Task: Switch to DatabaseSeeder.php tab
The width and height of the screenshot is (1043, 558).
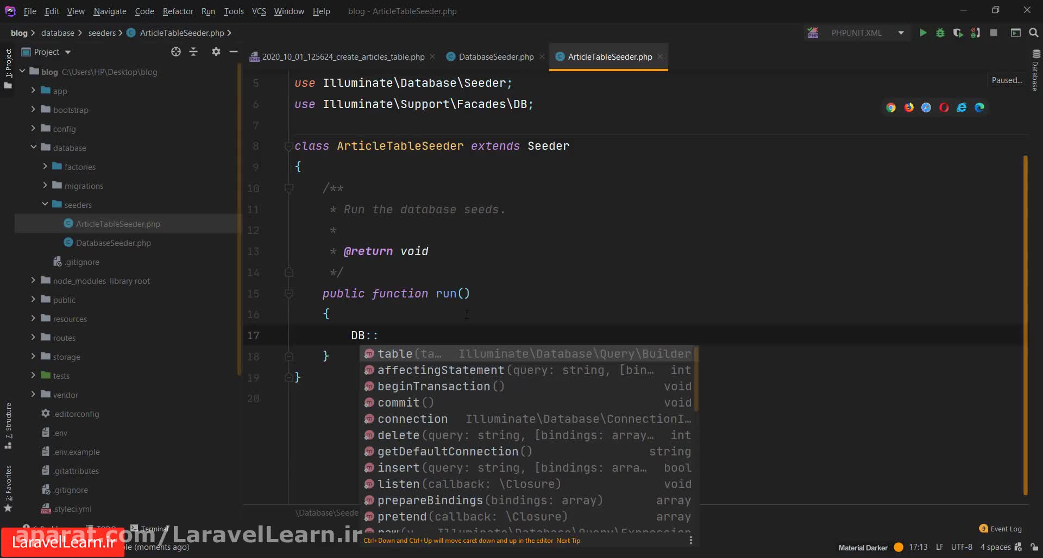Action: click(495, 57)
